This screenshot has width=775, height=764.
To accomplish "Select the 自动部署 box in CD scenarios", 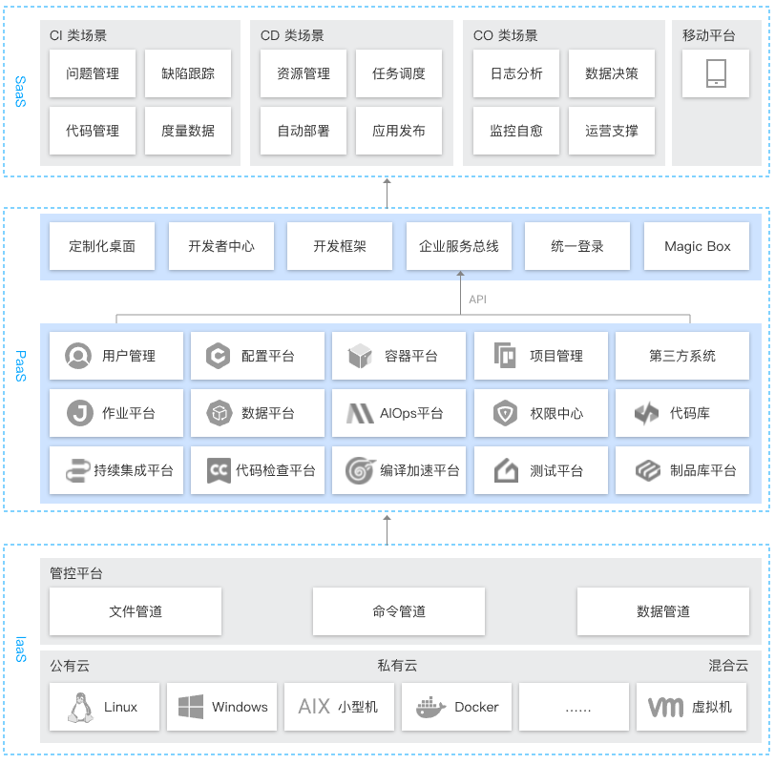I will tap(304, 131).
